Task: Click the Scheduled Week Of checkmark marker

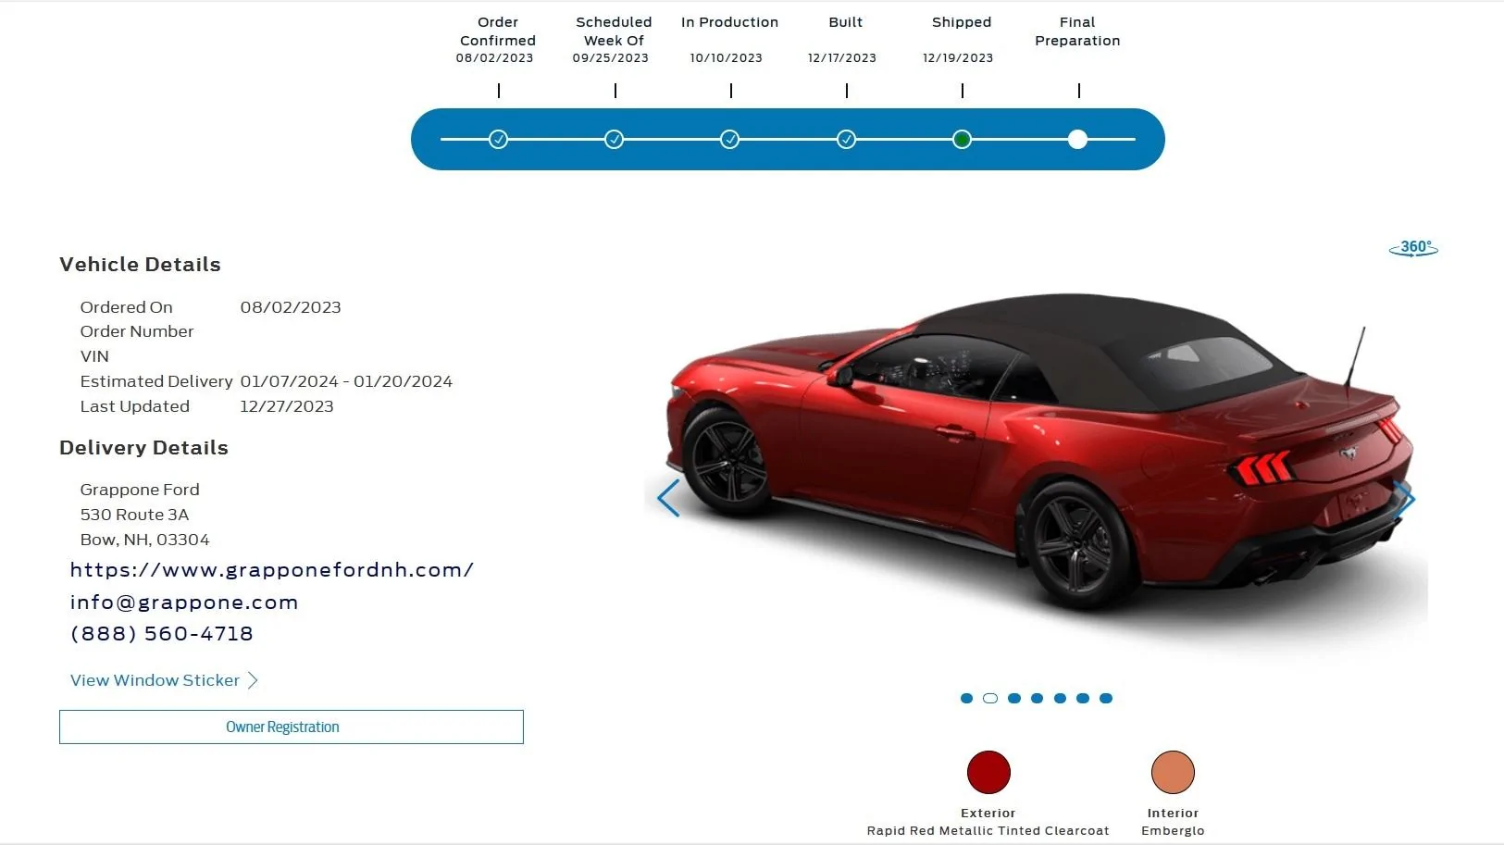Action: tap(614, 140)
